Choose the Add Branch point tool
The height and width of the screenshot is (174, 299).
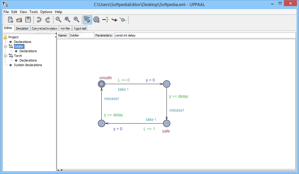coord(105,20)
